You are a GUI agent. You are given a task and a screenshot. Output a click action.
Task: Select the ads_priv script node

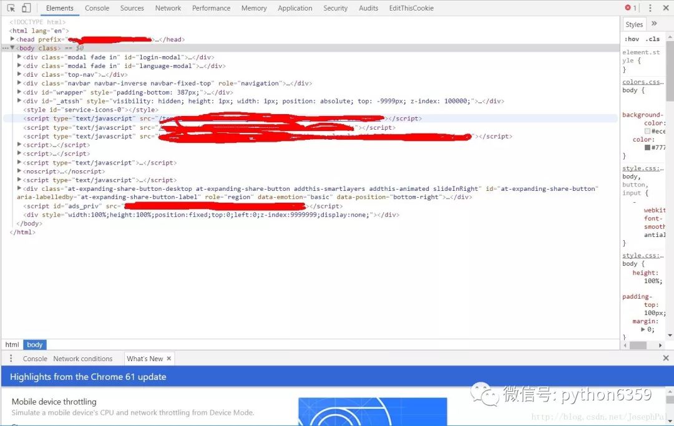183,206
